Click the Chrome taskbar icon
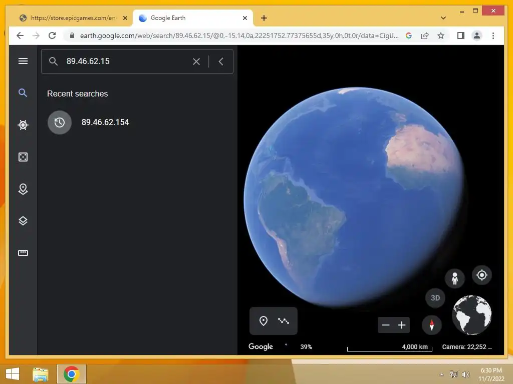This screenshot has width=513, height=384. [72, 374]
